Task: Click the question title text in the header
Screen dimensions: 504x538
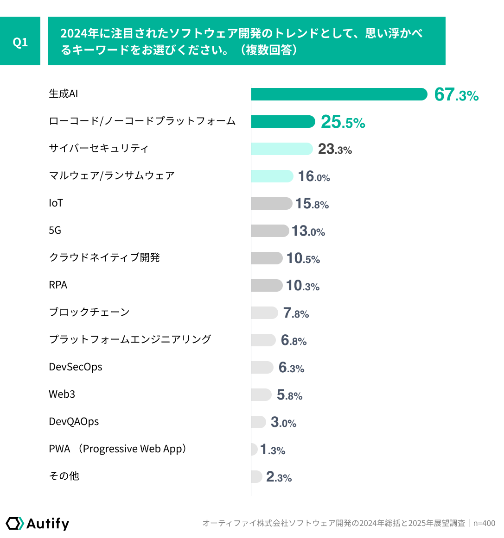Action: click(x=242, y=41)
